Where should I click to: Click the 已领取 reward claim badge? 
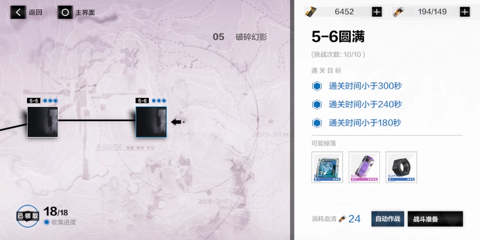(27, 216)
